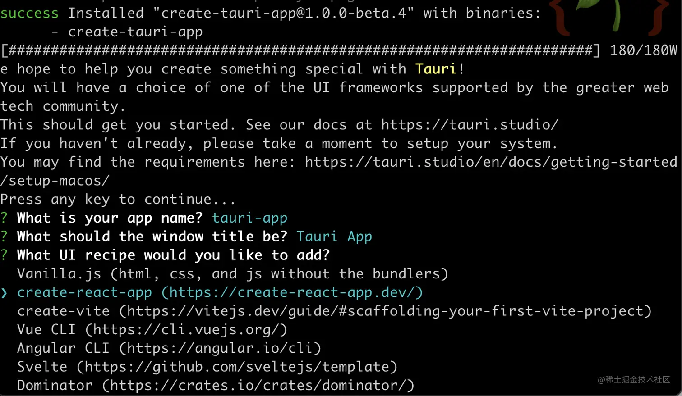This screenshot has height=396, width=682.
Task: Choose the create-react-app recipe option
Action: pos(220,293)
